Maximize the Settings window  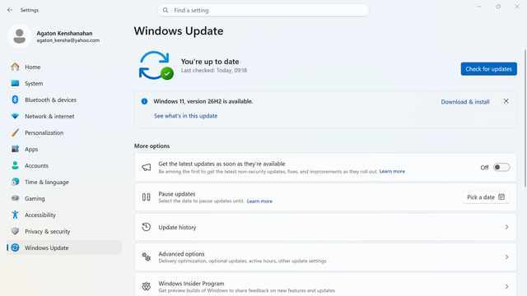pos(498,7)
